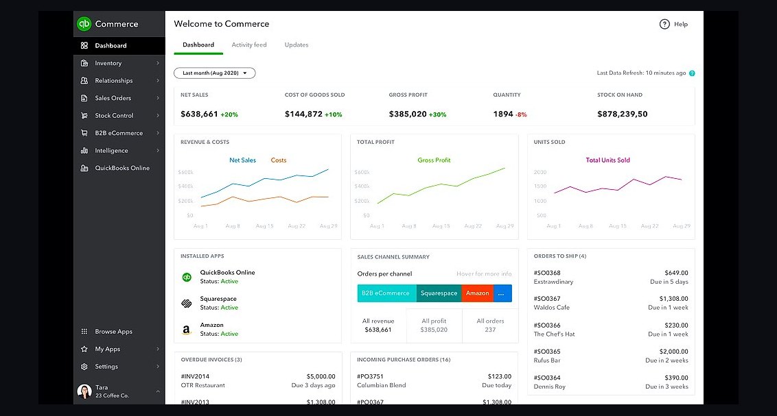Screen dimensions: 777x416
Task: Expand the Relationships menu chevron
Action: click(x=158, y=81)
